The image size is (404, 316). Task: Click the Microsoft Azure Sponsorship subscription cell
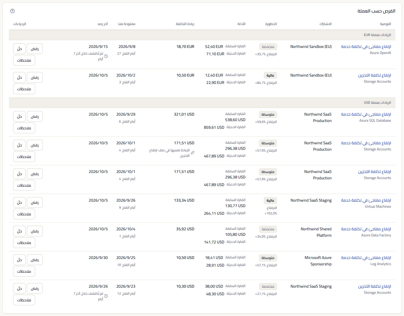(x=318, y=261)
